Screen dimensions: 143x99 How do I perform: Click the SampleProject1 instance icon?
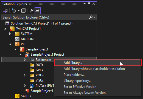coord(27,91)
